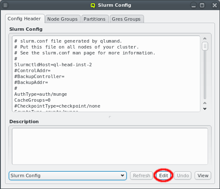The image size is (220, 189).
Task: Click the down arrow below config scrollbar
Action: tap(205, 109)
